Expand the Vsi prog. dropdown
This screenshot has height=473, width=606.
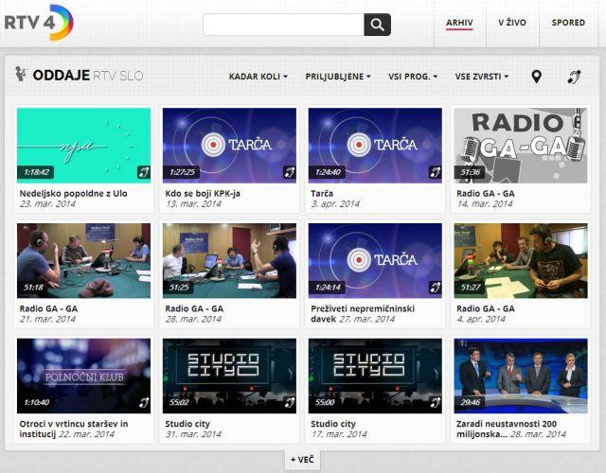pos(413,77)
